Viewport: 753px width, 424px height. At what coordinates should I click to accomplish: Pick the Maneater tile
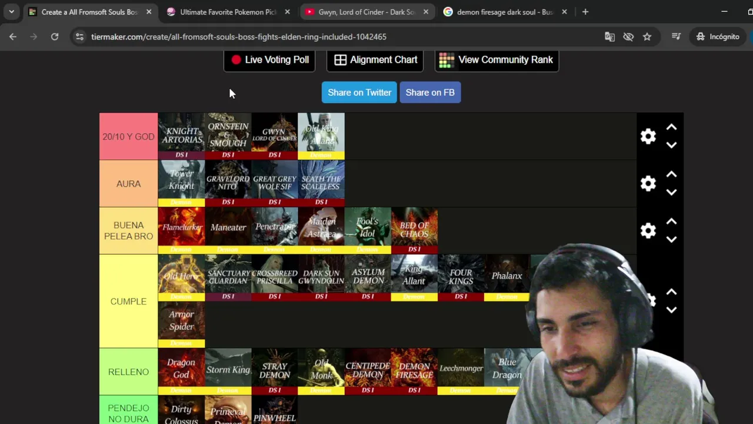[228, 230]
